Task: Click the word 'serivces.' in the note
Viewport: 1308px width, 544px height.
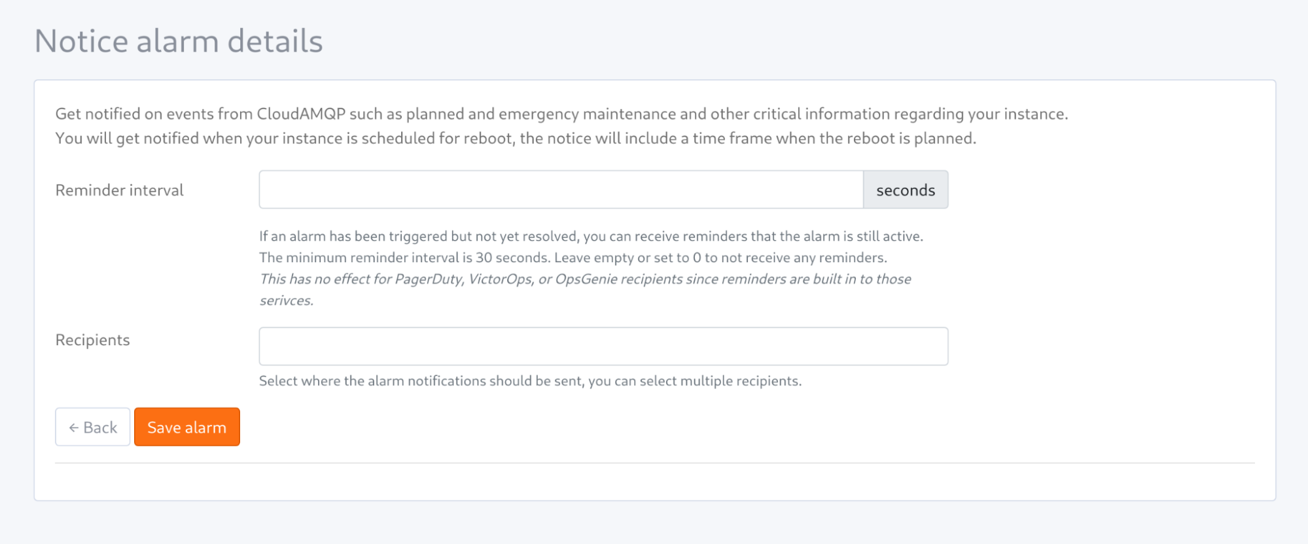Action: pyautogui.click(x=287, y=301)
